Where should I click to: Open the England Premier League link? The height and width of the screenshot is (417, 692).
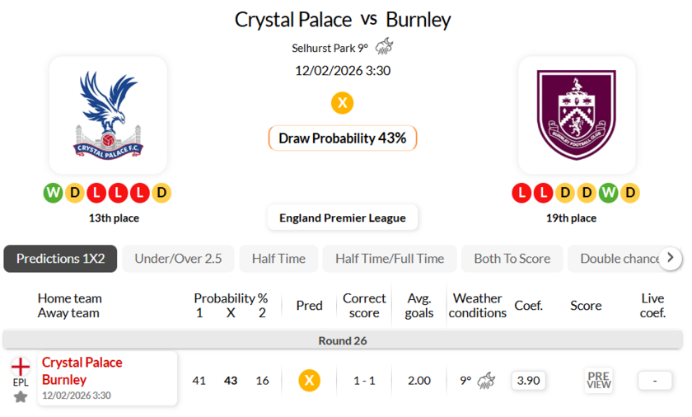pos(342,218)
